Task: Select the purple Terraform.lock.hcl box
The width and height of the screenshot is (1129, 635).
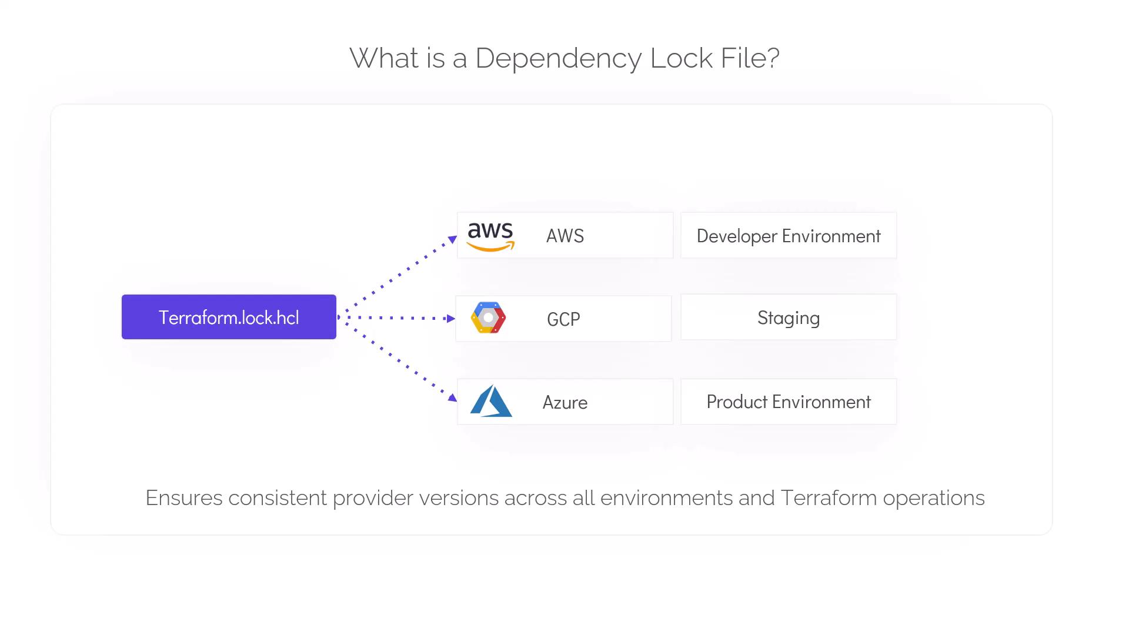Action: (x=229, y=317)
